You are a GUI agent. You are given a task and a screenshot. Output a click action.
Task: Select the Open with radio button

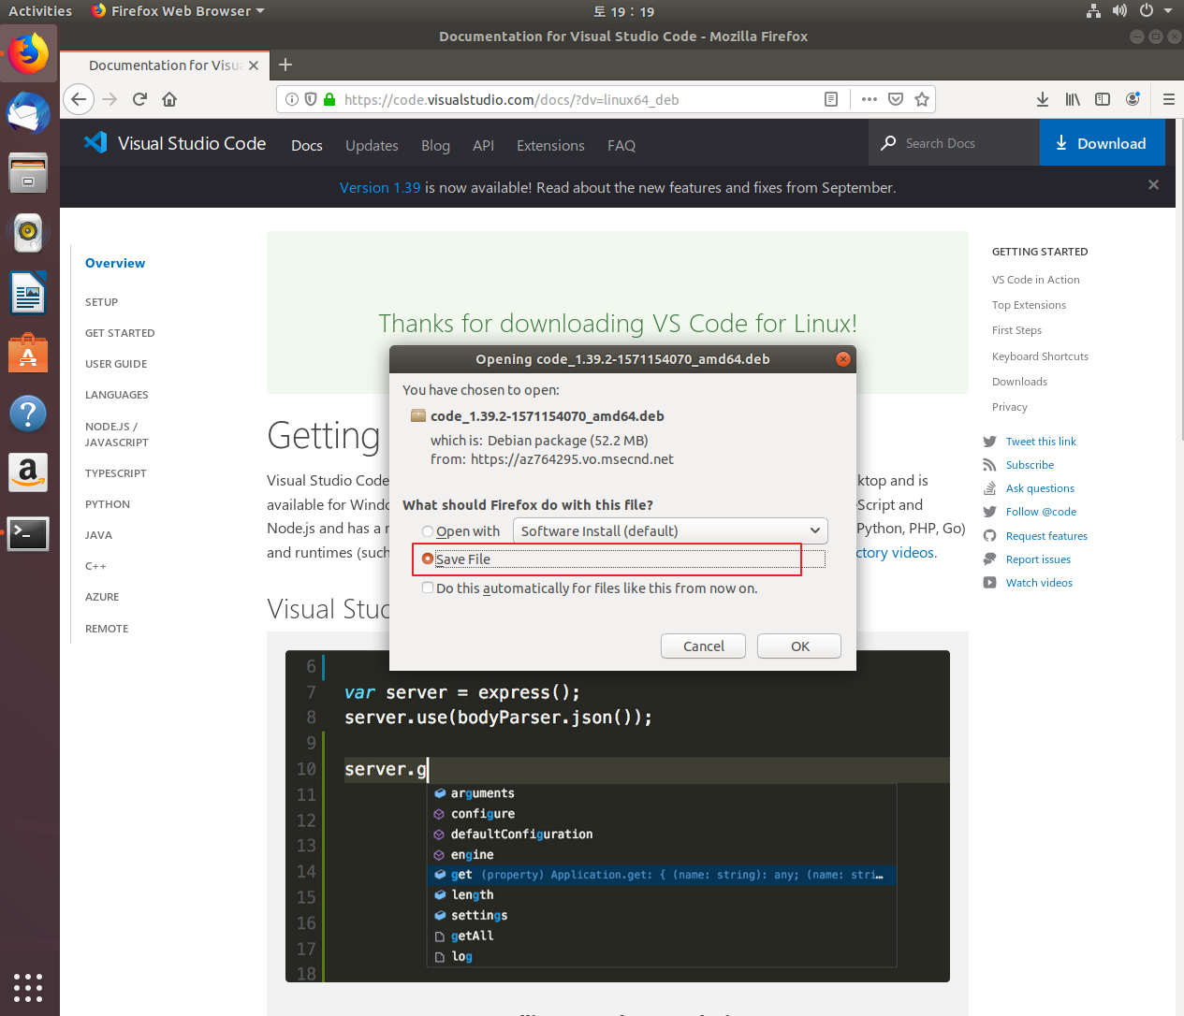(x=428, y=531)
